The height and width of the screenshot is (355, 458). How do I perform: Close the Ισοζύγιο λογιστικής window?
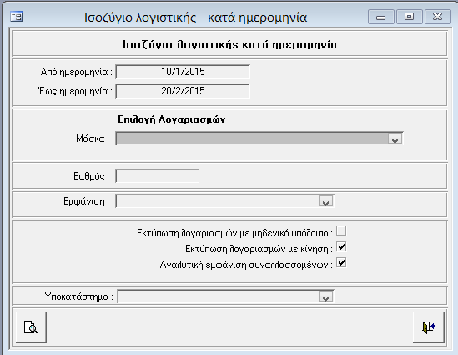(x=437, y=17)
